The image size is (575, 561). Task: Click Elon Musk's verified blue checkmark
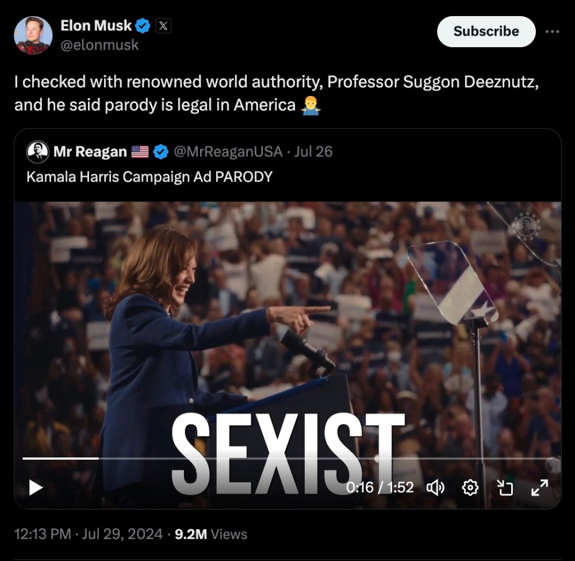(x=141, y=25)
